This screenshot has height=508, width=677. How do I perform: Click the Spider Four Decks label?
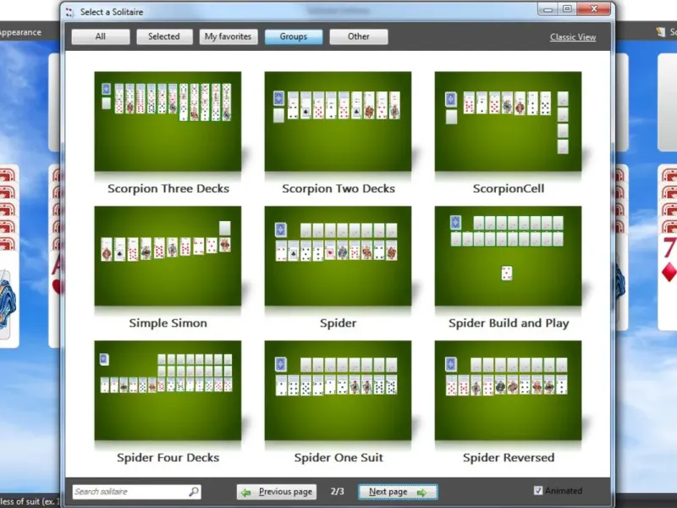(x=168, y=457)
